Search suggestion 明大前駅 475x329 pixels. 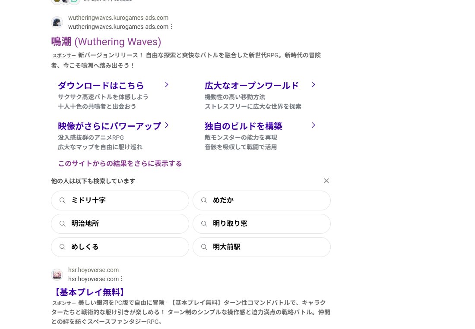261,247
